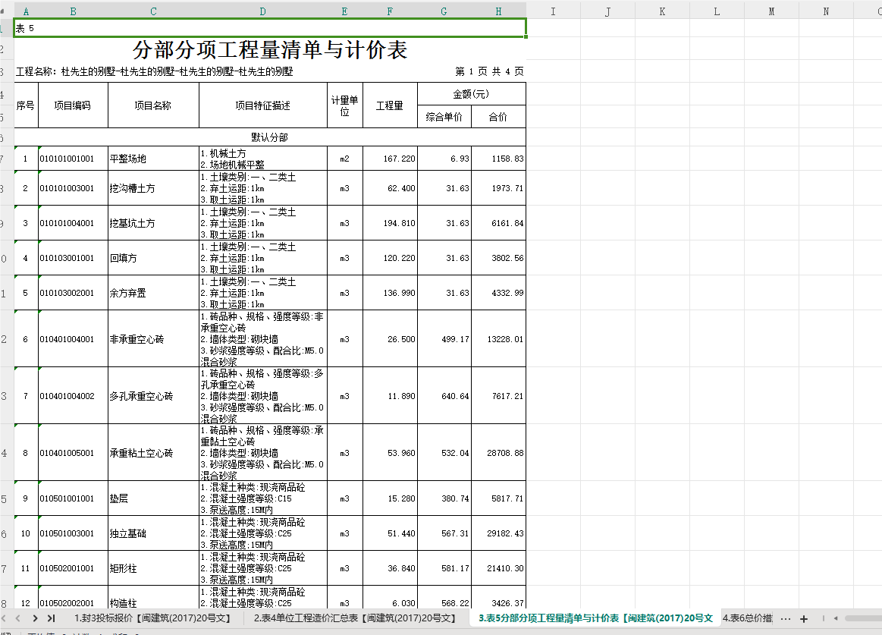This screenshot has height=635, width=882.
Task: Select the 金额(元) header cell
Action: [472, 94]
